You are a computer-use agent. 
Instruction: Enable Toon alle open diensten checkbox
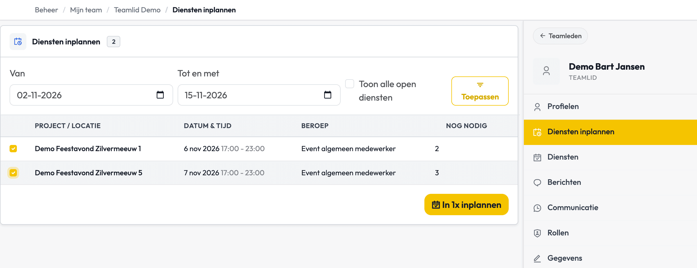tap(350, 84)
